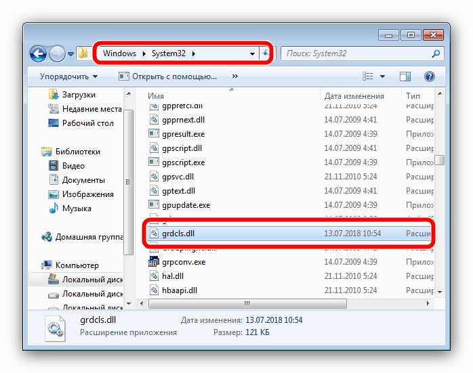Click Открыть с помощью... button
This screenshot has height=373, width=473.
[x=168, y=76]
